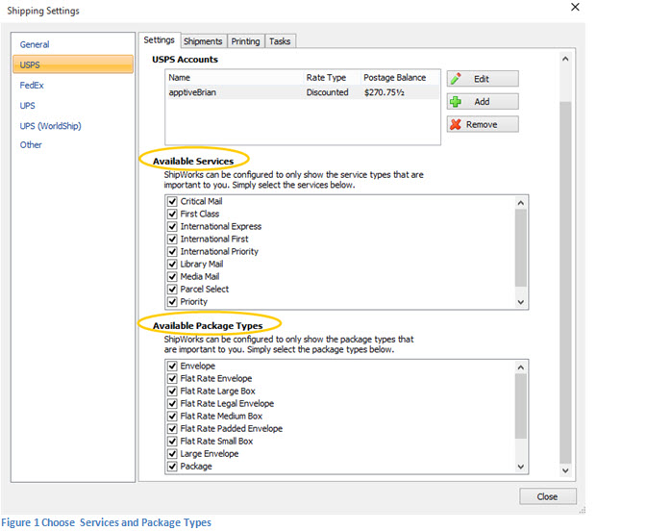Image resolution: width=647 pixels, height=532 pixels.
Task: Click the $270.75½ postage balance value
Action: pos(384,92)
